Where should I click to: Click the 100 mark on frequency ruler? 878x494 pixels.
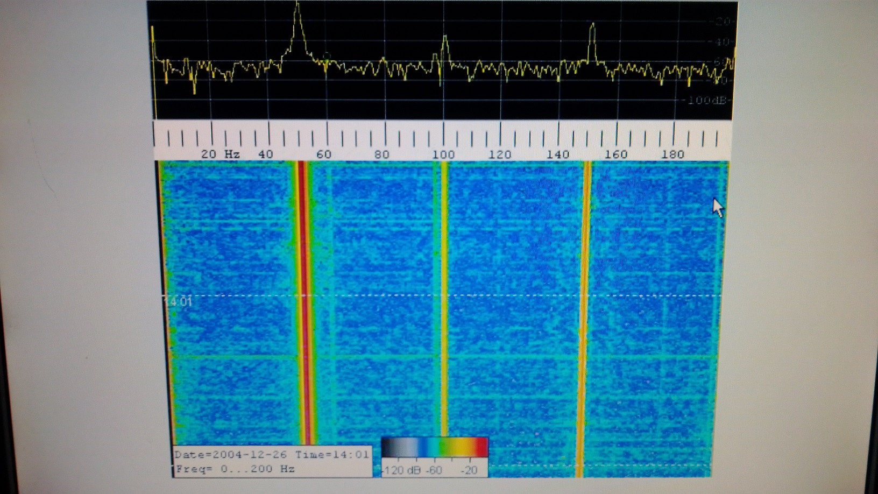pos(443,154)
